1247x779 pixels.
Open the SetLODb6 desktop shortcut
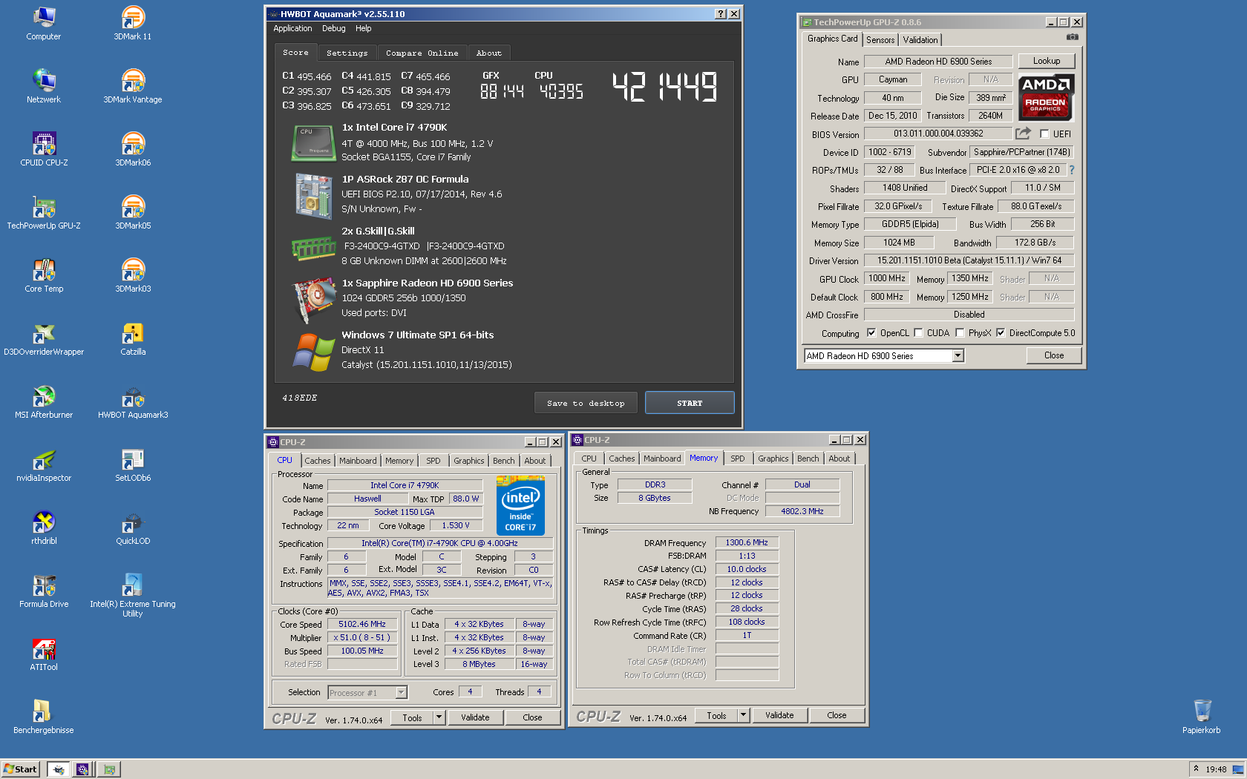(x=133, y=464)
